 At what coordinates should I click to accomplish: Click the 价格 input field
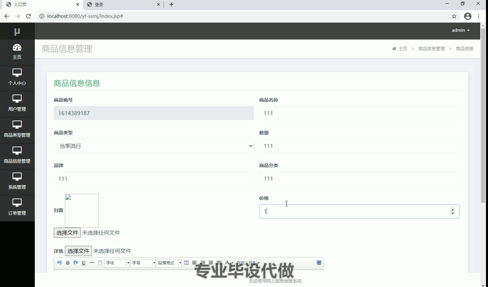click(x=359, y=211)
